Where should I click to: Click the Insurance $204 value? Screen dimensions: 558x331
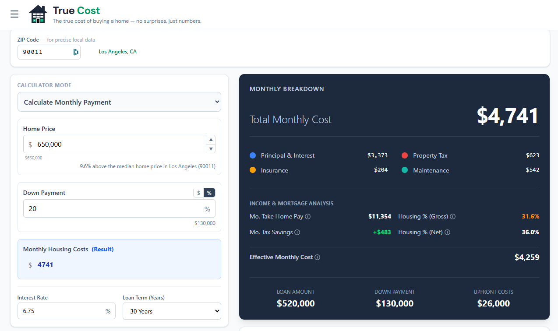(381, 170)
